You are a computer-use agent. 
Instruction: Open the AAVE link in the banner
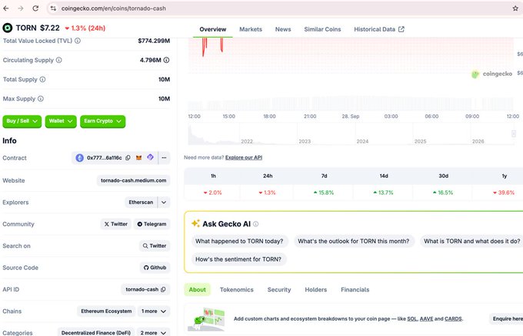426,318
